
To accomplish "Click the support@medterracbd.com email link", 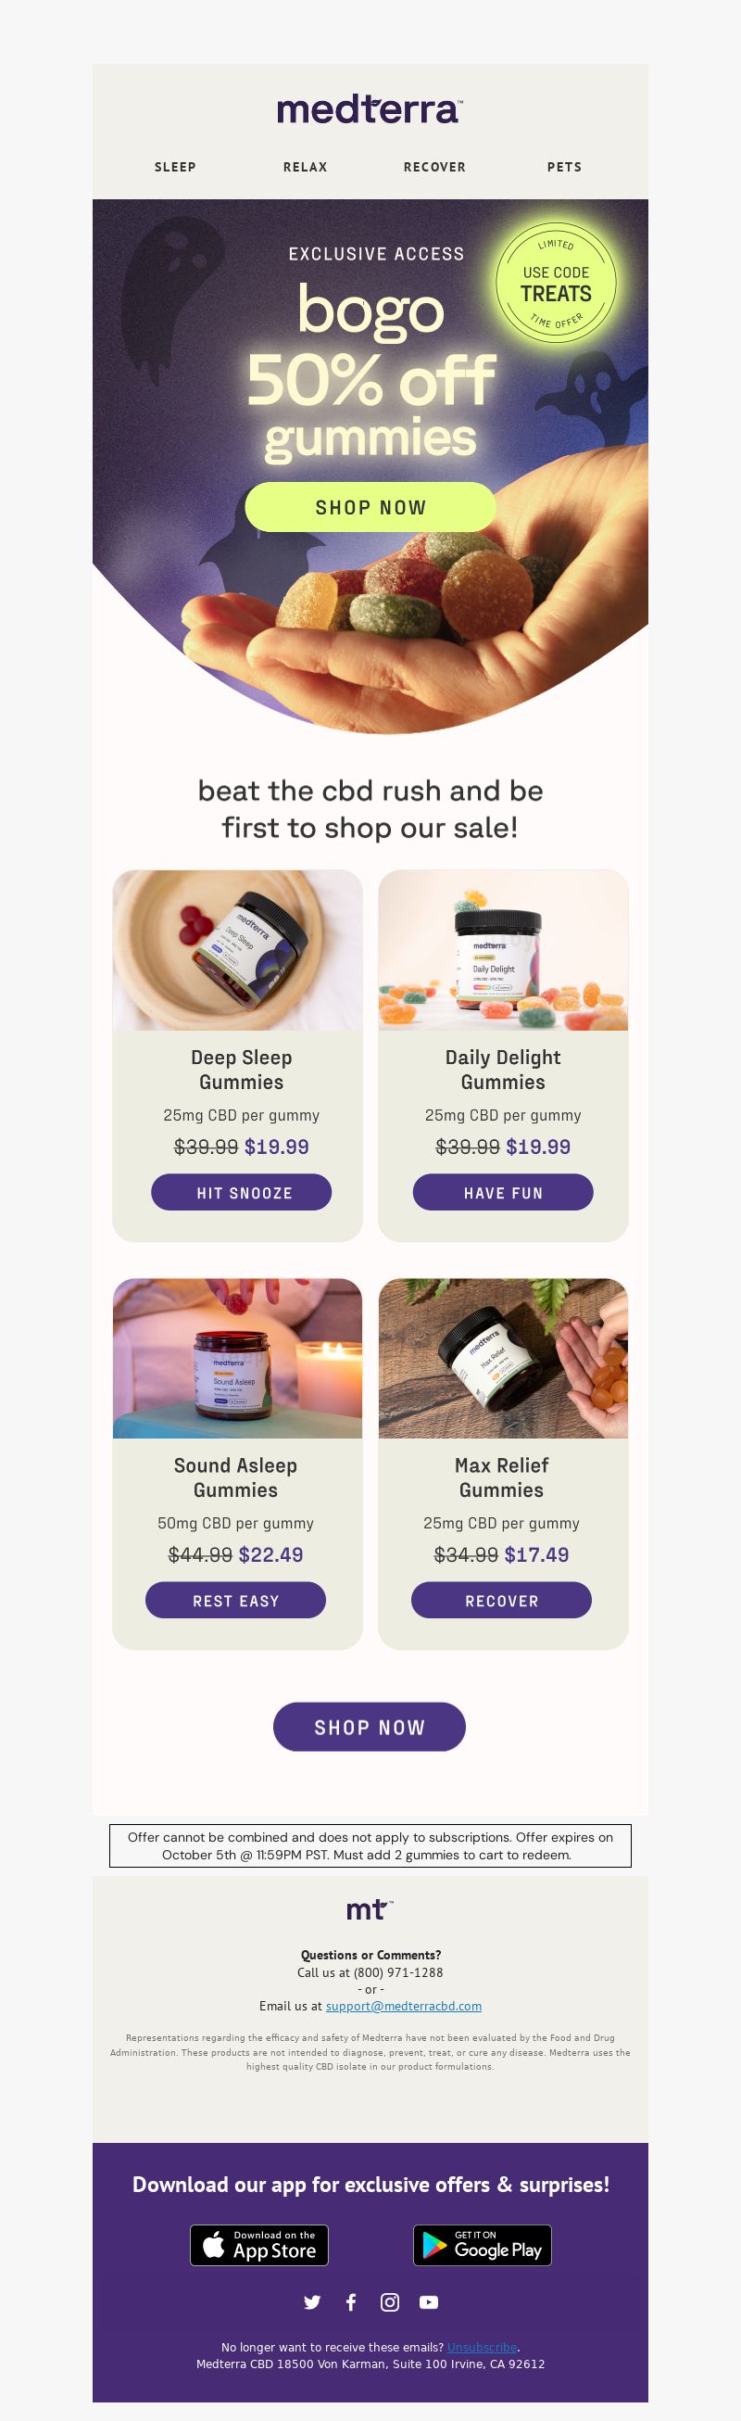I will 404,2006.
